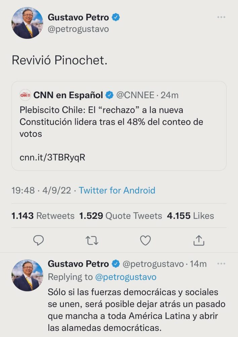View the 1.143 Retweets list
Viewport: 238px width, 337px height.
(43, 216)
